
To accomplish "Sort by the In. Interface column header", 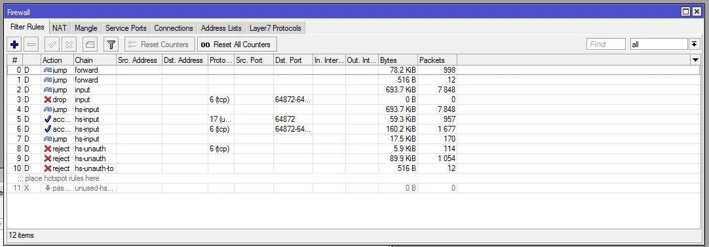I will pyautogui.click(x=329, y=60).
